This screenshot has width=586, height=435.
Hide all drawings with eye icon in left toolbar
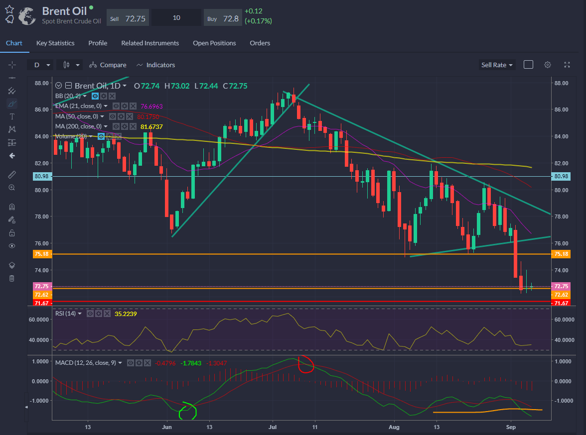click(x=12, y=246)
